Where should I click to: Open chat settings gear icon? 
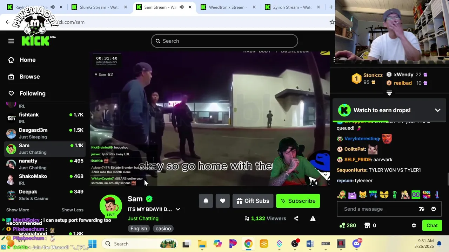[x=414, y=225]
